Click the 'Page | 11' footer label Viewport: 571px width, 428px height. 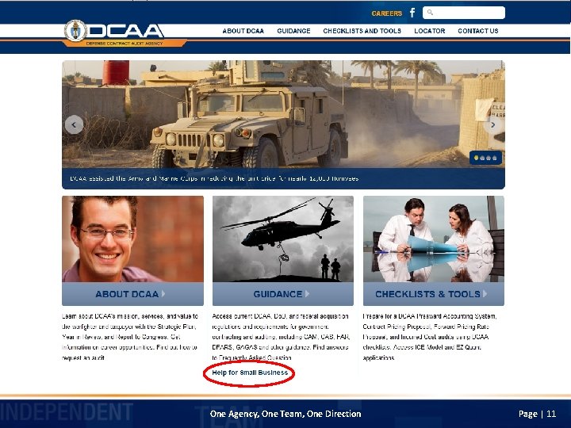[537, 414]
